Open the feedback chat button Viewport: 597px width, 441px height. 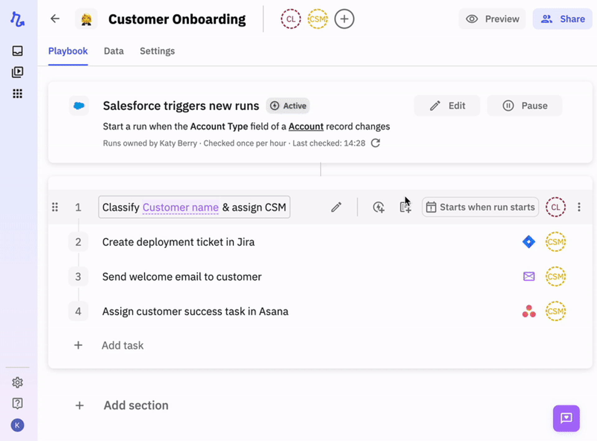point(566,418)
